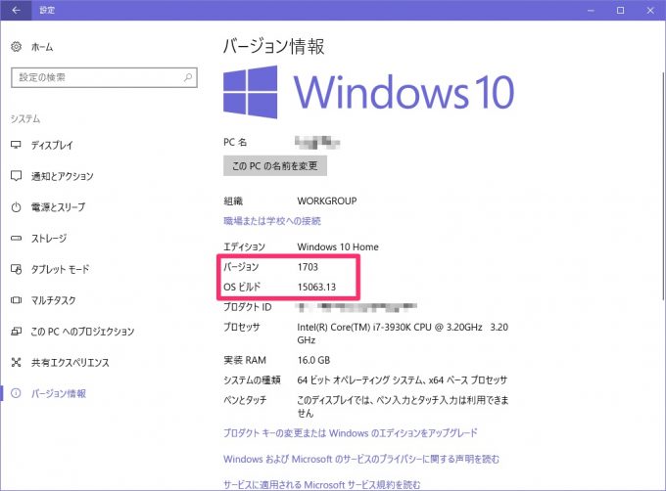Select ディスプレイ in the sidebar
The image size is (666, 491).
pos(52,145)
